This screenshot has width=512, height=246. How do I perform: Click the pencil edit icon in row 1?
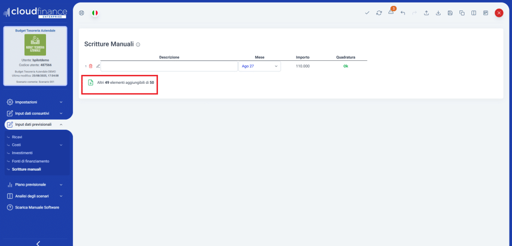(98, 66)
